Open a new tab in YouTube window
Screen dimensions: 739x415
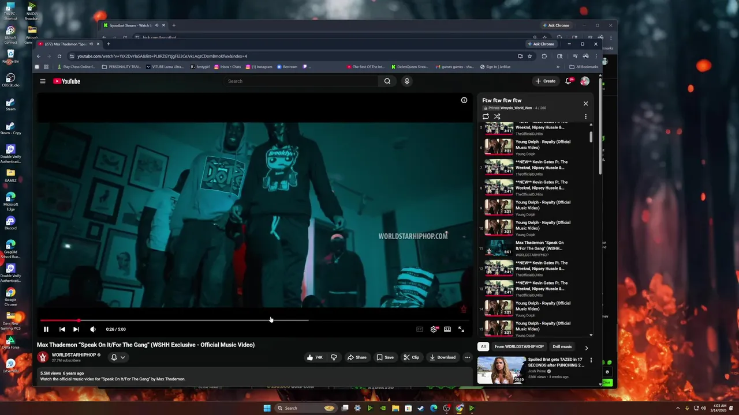pos(108,44)
